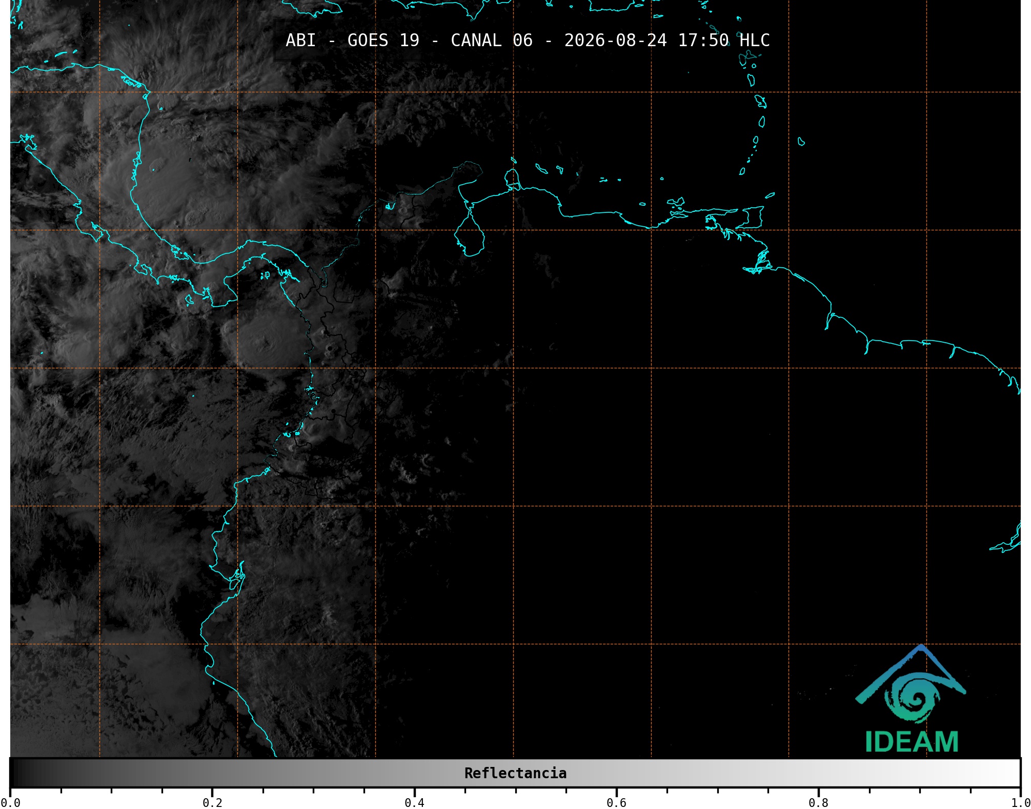Click the "Reflectancia" colorbar label
The height and width of the screenshot is (809, 1031).
point(515,773)
